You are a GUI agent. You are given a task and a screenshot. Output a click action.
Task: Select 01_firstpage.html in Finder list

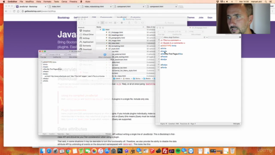point(116,33)
